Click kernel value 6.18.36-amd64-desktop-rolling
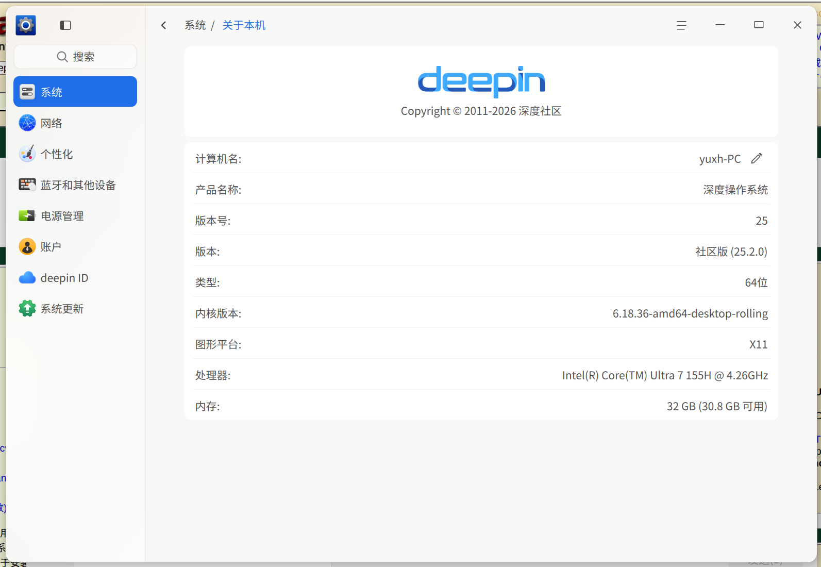This screenshot has width=821, height=567. (x=690, y=313)
